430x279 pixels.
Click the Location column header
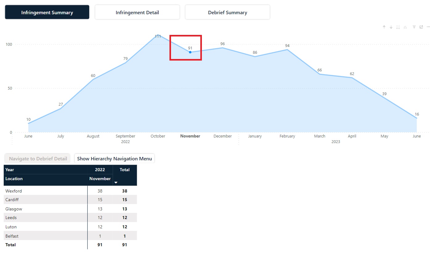click(14, 179)
